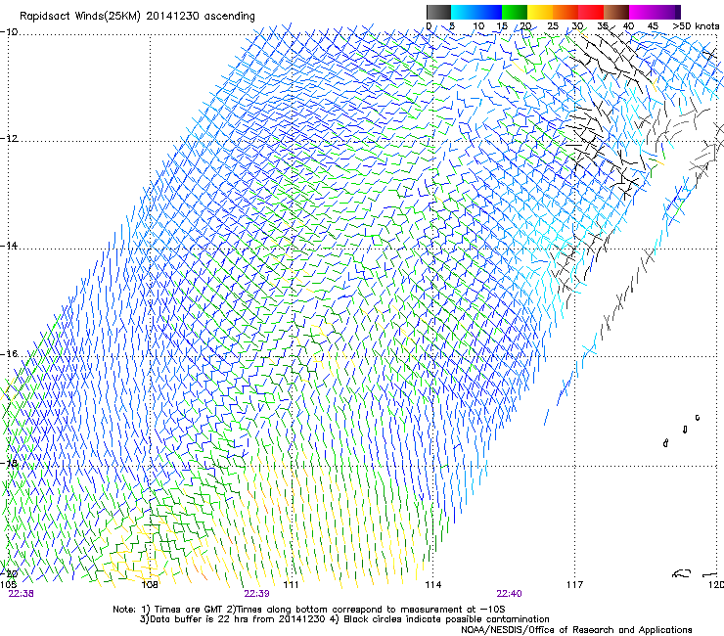Click the gray 0-5 knots legend swatch
Viewport: 724px width, 636px height.
tap(438, 12)
